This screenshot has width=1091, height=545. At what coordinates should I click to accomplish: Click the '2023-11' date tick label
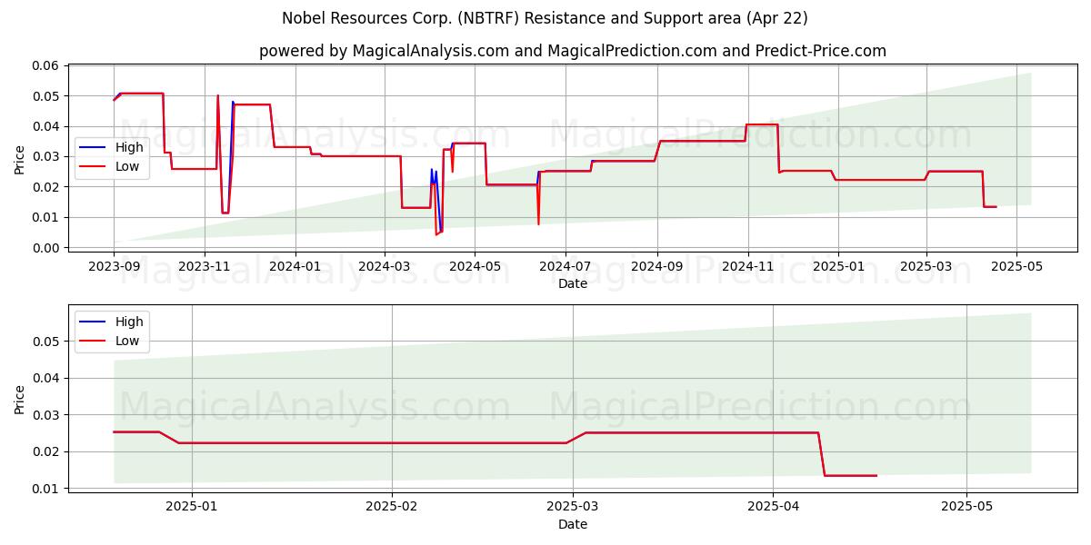coord(204,268)
